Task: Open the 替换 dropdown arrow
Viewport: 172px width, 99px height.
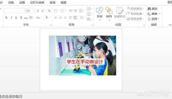Action: [x=160, y=14]
